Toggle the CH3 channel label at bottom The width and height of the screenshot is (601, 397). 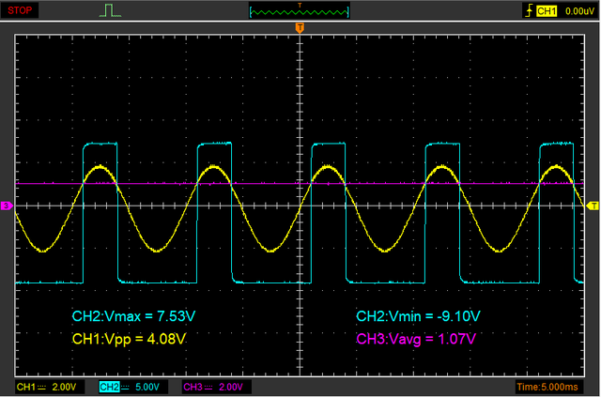tap(193, 387)
